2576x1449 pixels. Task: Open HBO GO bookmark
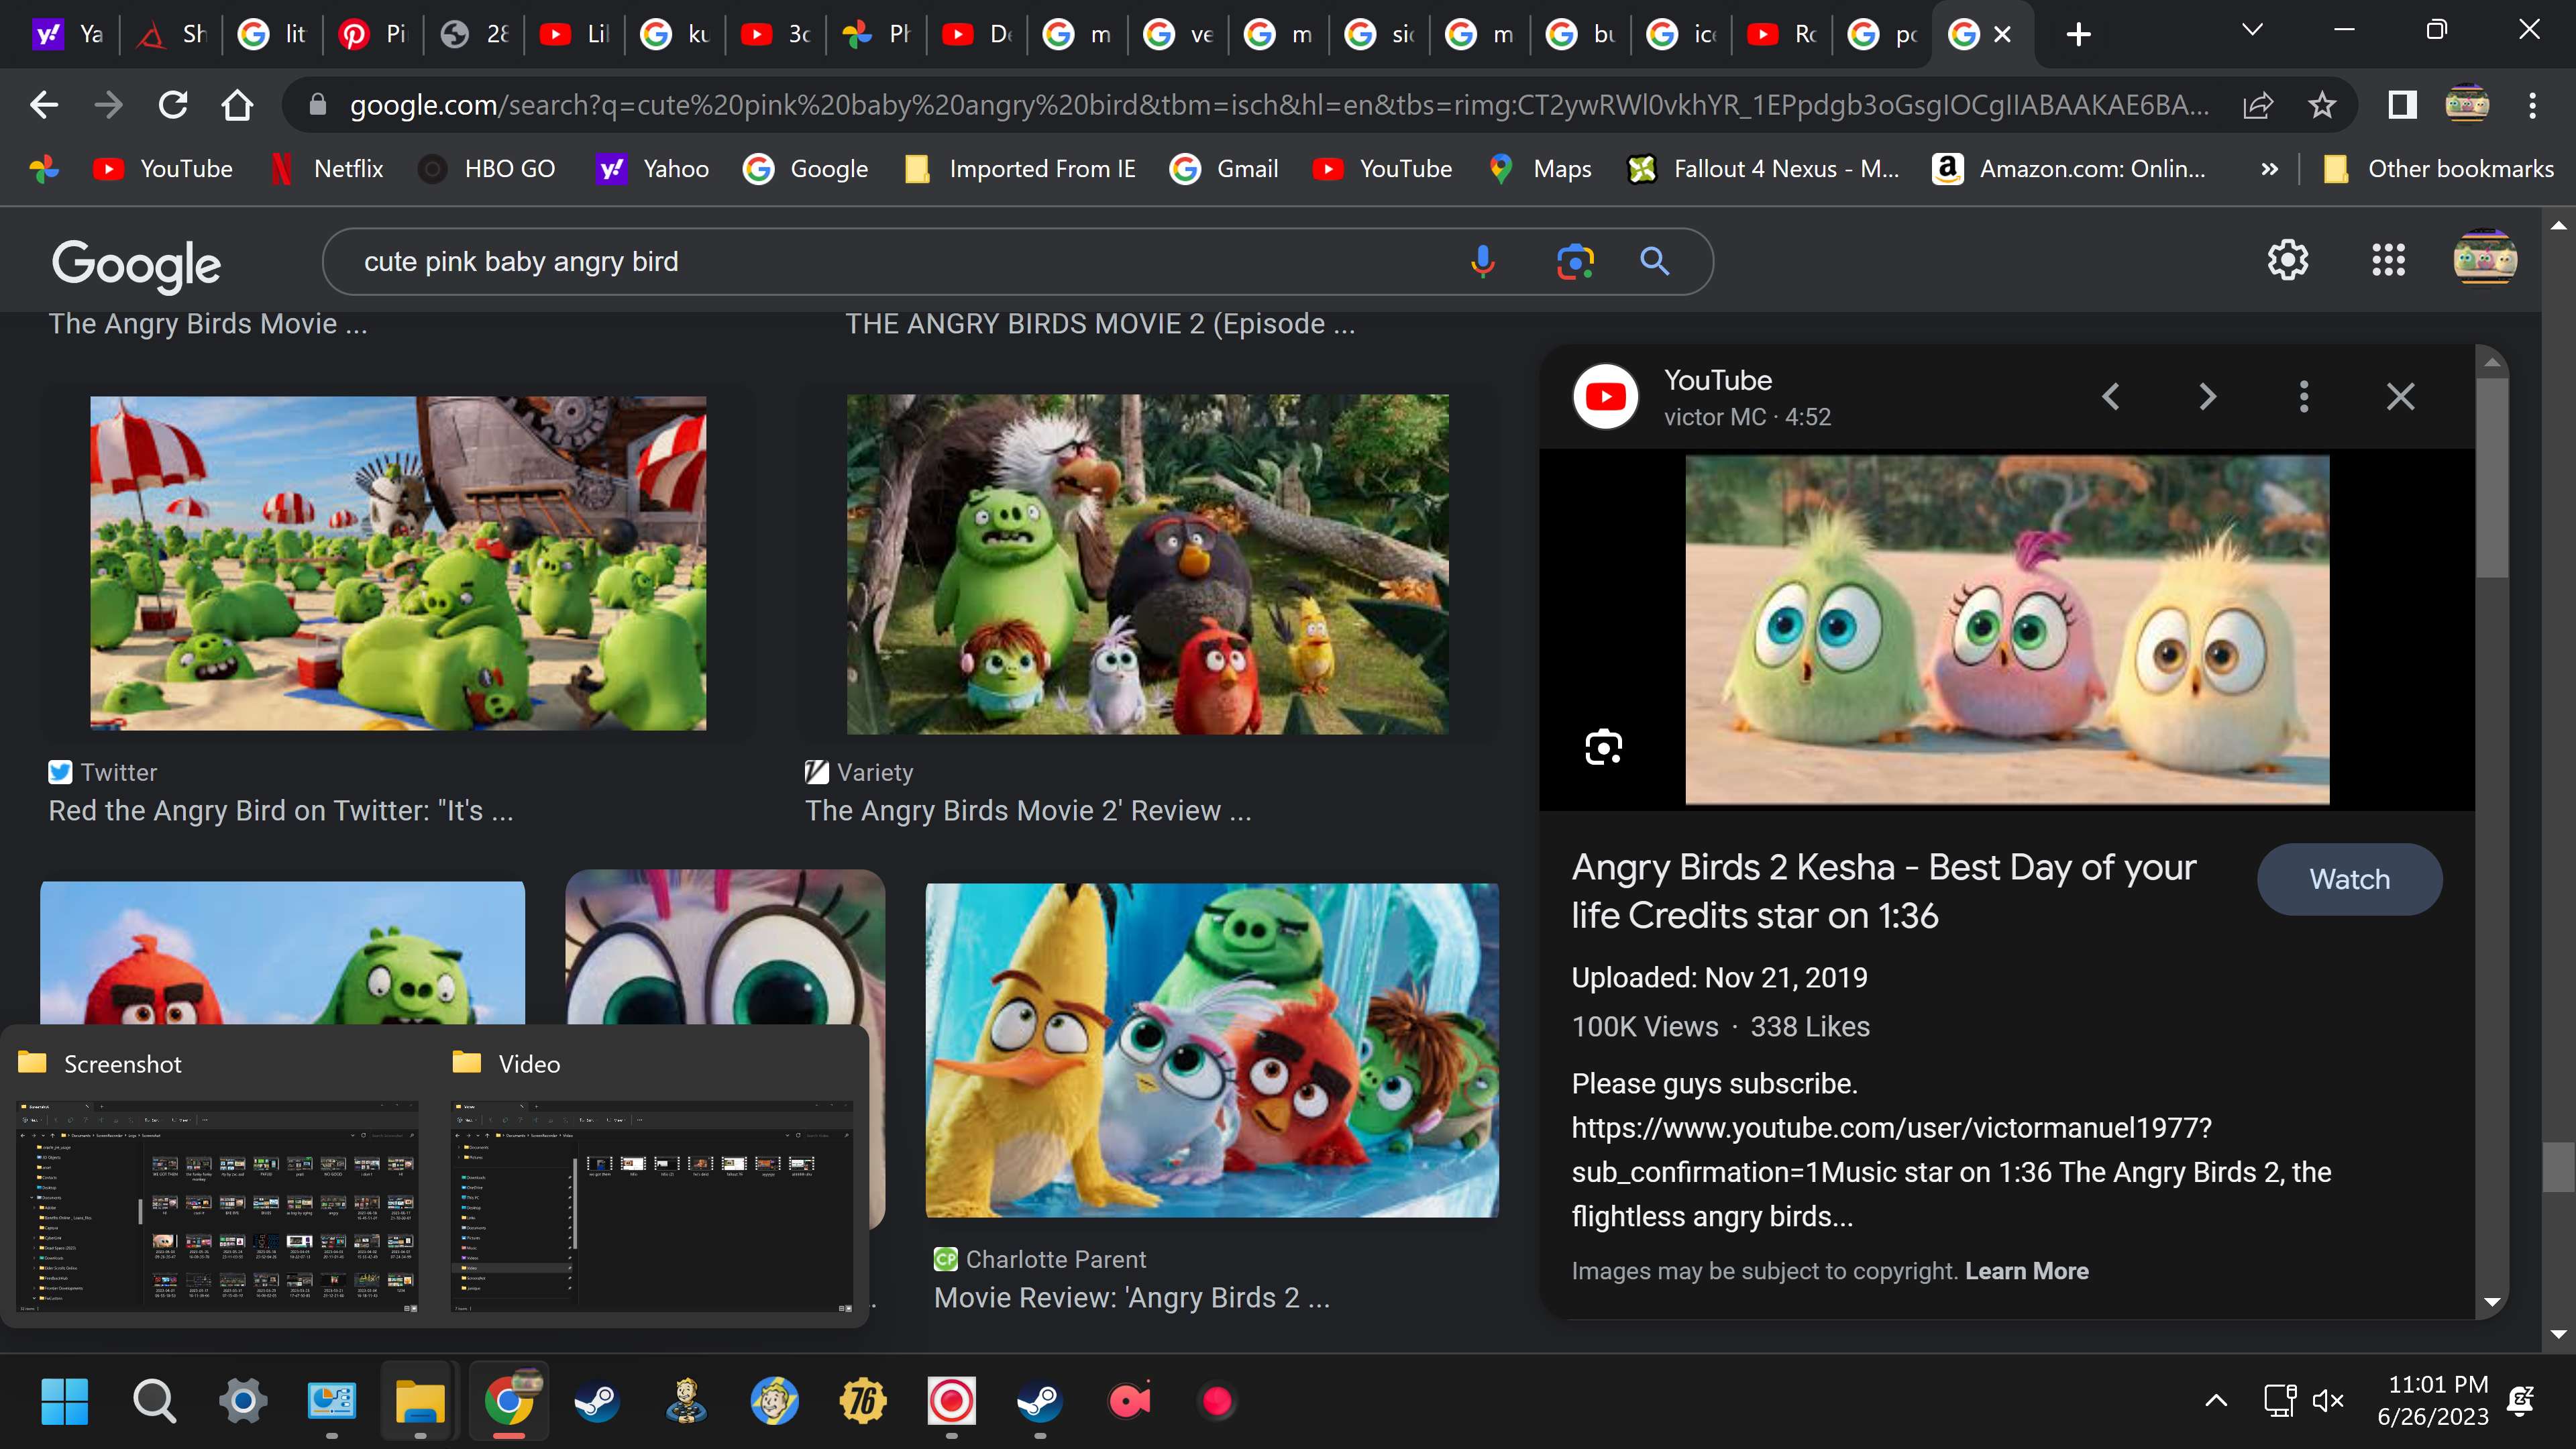(487, 169)
